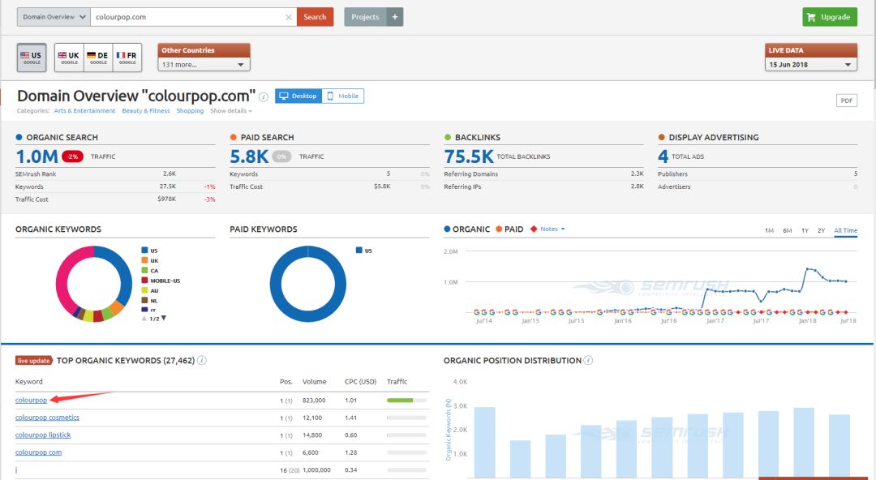Viewport: 876px width, 480px height.
Task: Open the info icon beside the Domain Overview title
Action: tap(264, 96)
